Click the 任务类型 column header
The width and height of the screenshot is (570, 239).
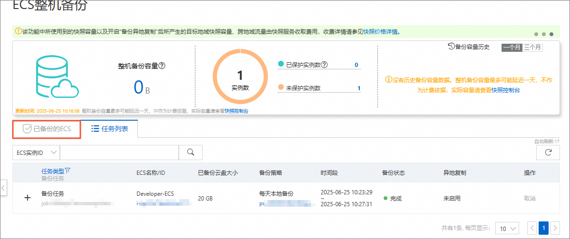(x=53, y=171)
